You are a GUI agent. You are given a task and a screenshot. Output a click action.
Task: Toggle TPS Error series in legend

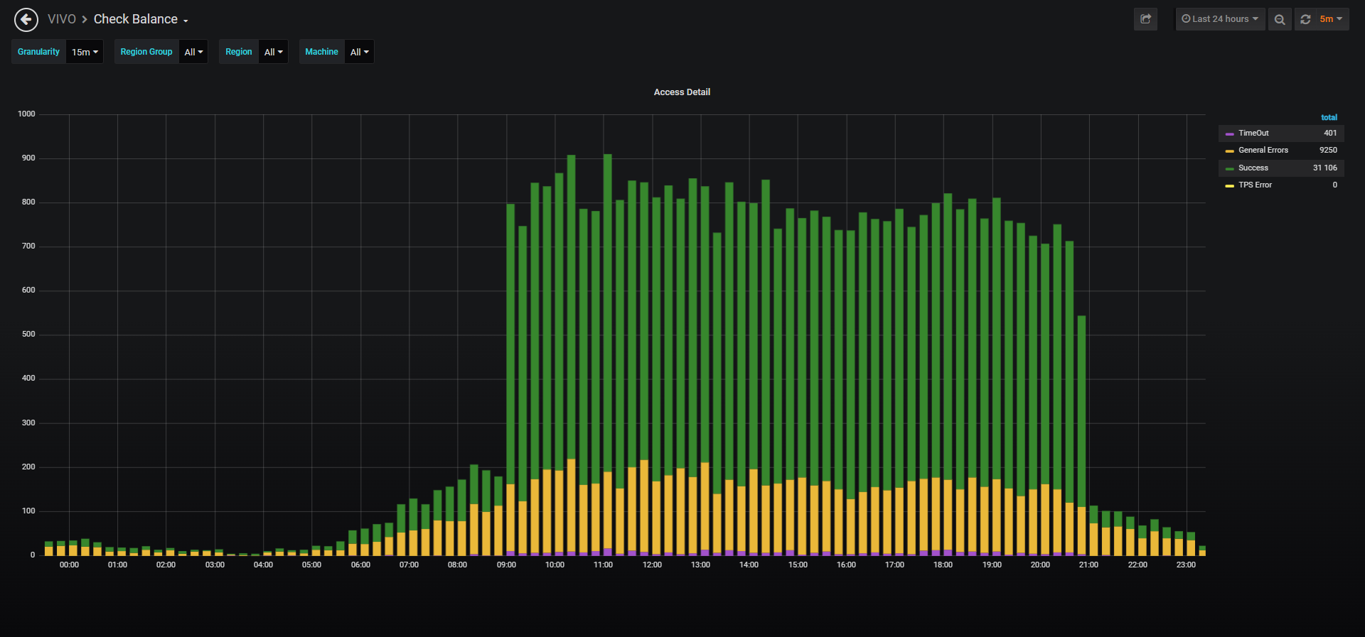tap(1255, 185)
